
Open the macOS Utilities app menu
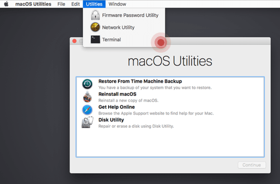(x=33, y=4)
